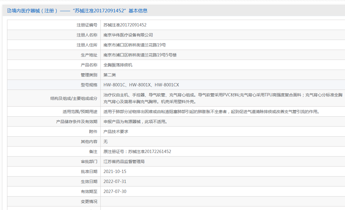Image resolution: width=345 pixels, height=210 pixels.
Task: Select the value 无 in 其他内容 row
Action: (106, 142)
